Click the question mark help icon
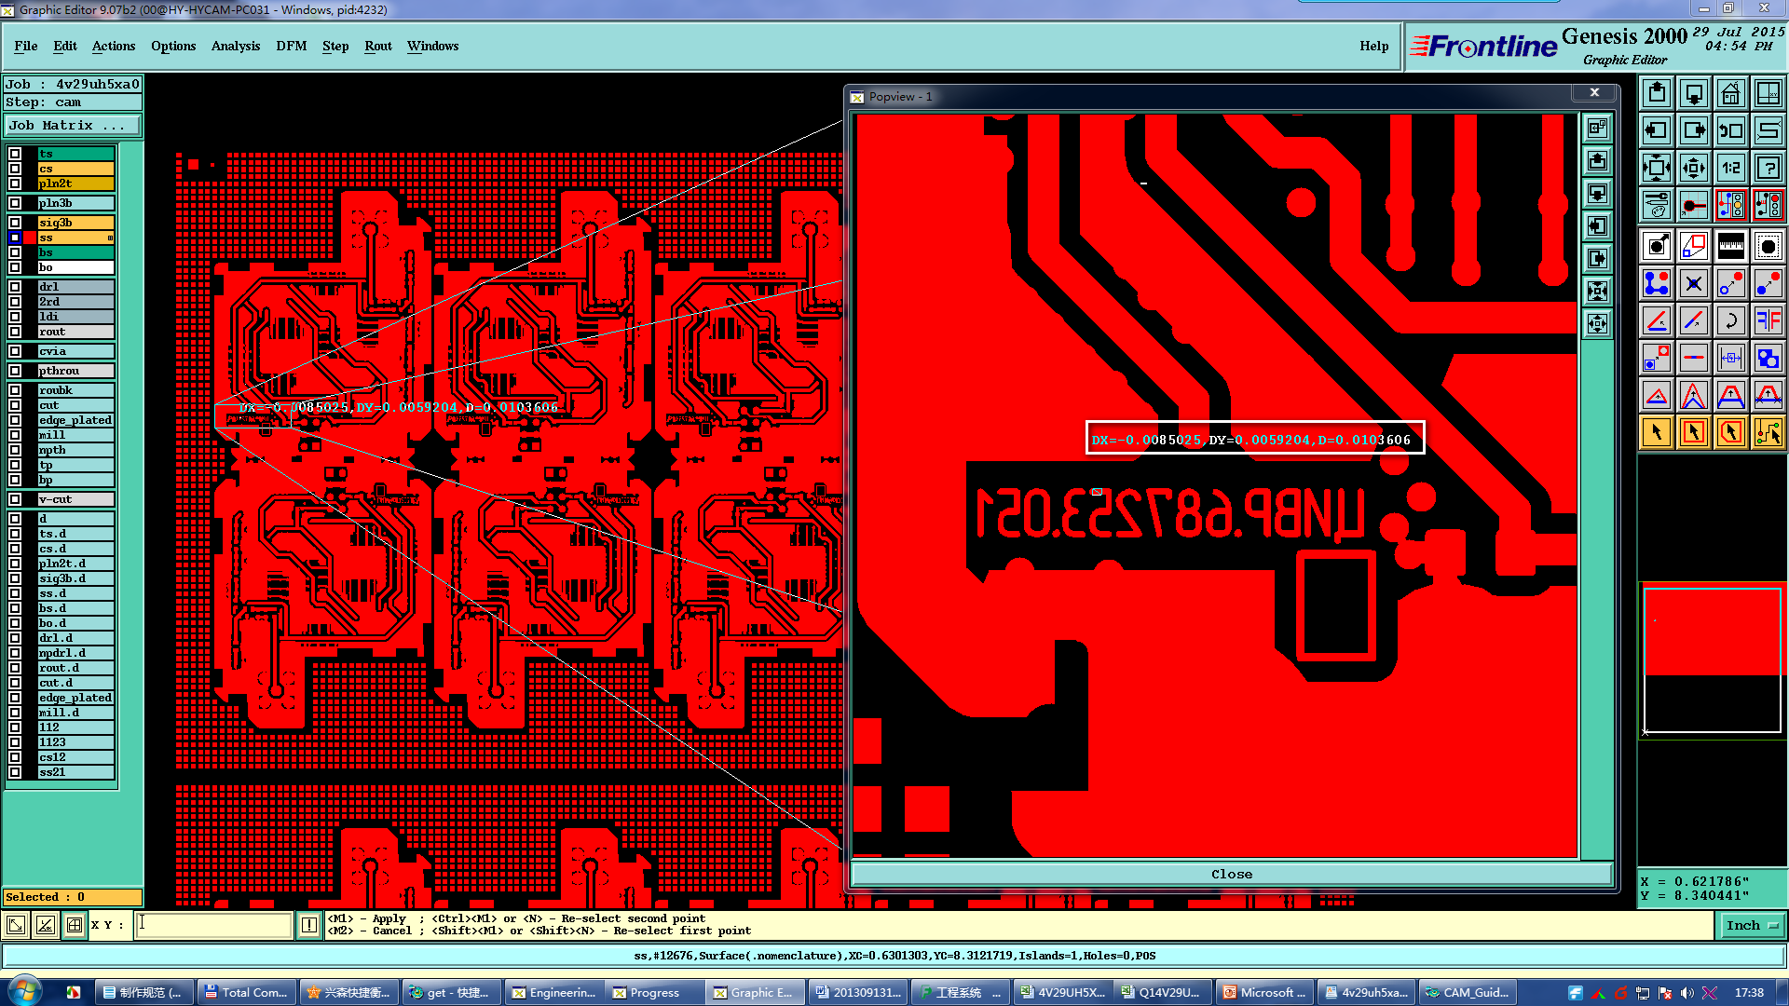Screen dimensions: 1789x1006 pos(1768,168)
